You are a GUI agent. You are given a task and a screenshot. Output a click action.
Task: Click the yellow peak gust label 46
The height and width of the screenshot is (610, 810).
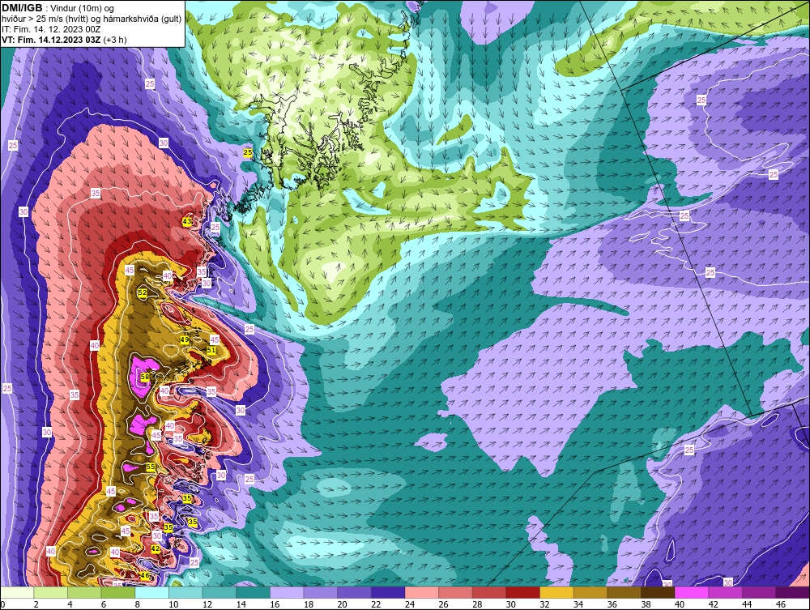point(145,575)
